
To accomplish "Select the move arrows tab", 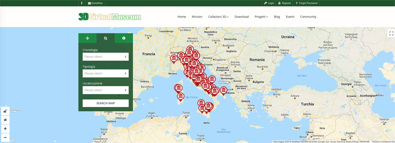I will tap(87, 38).
